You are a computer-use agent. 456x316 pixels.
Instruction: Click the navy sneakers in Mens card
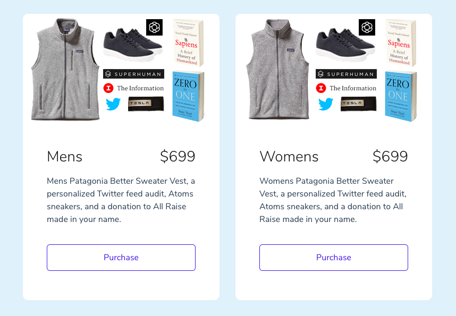[x=132, y=45]
